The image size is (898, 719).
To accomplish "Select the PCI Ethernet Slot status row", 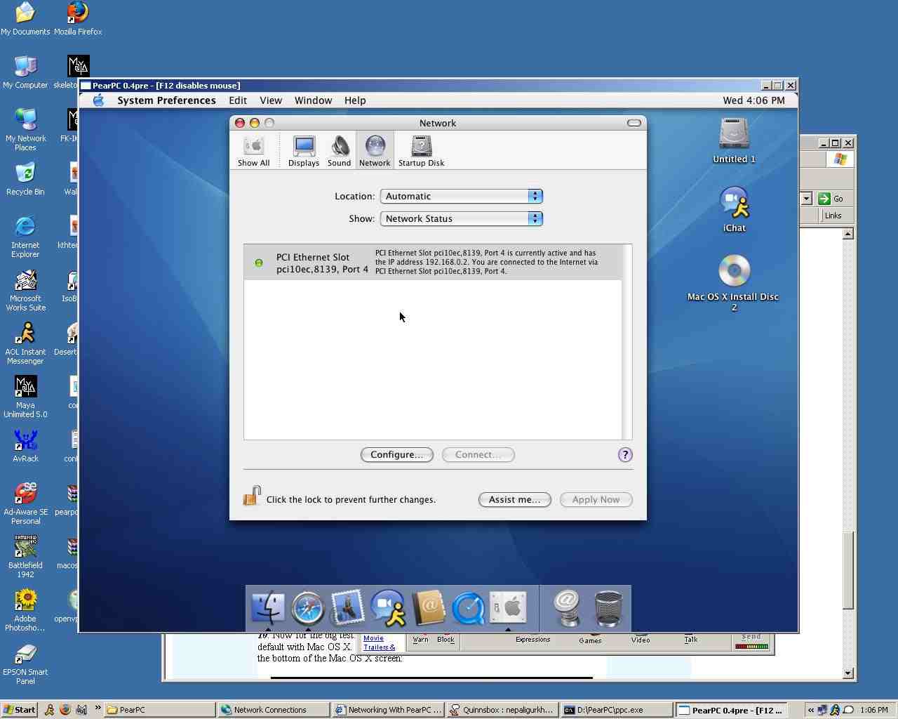I will coord(433,262).
